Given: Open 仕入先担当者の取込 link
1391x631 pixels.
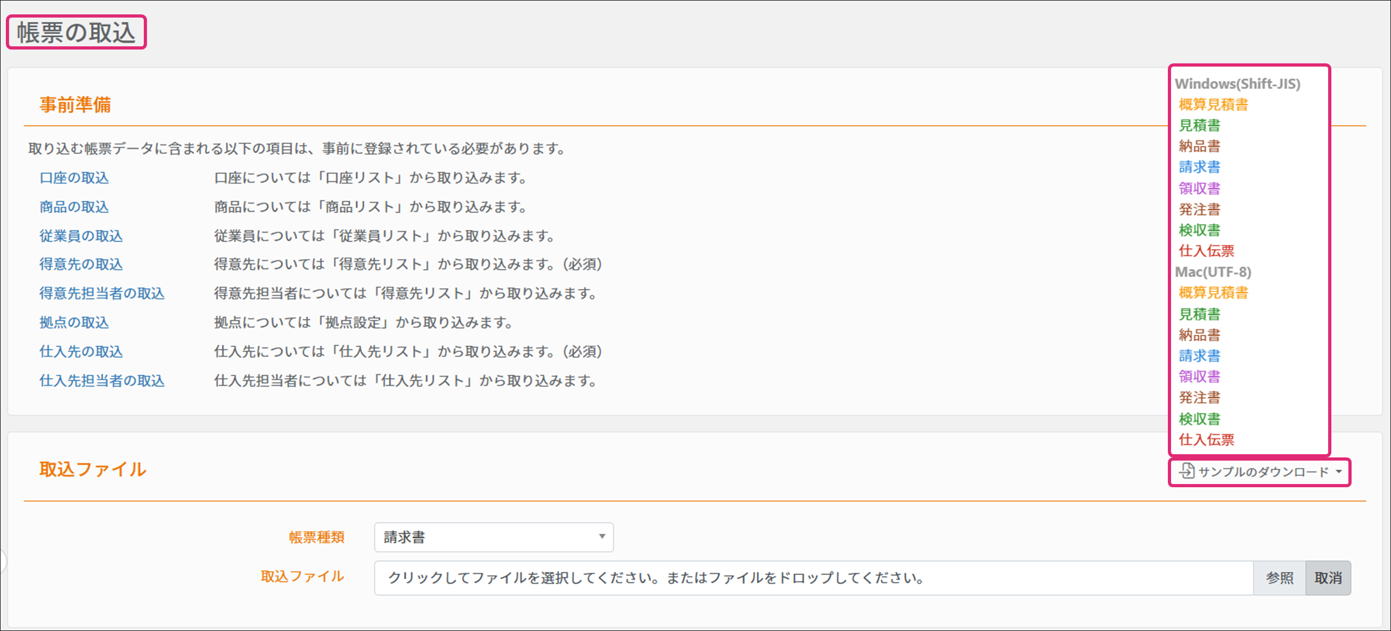Looking at the screenshot, I should (102, 381).
